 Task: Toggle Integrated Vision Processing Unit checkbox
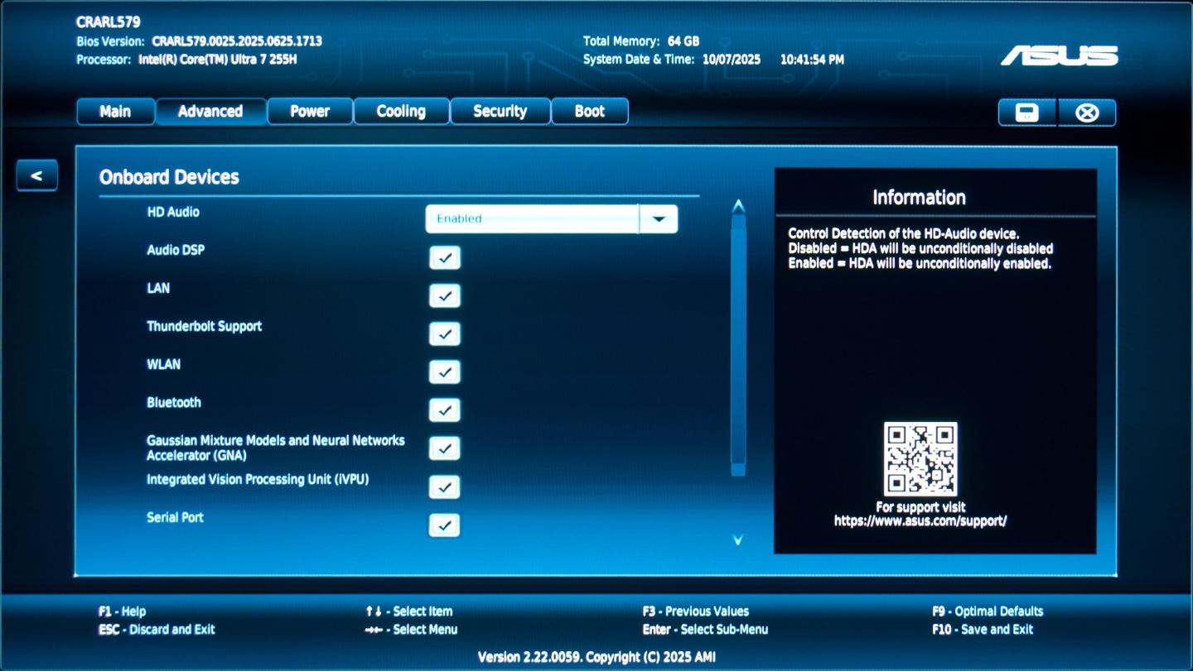click(445, 486)
